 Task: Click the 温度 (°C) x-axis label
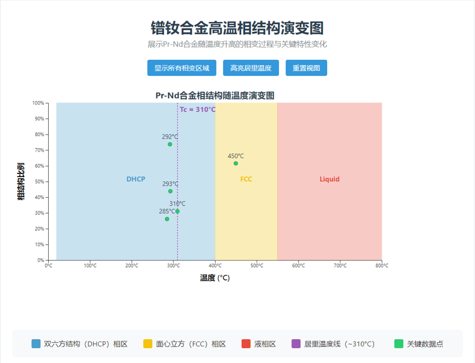point(214,278)
